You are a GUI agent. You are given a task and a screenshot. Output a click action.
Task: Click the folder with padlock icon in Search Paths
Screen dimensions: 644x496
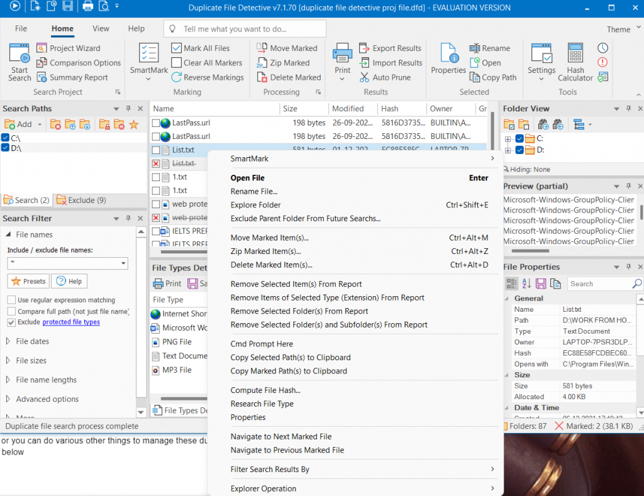pos(104,124)
